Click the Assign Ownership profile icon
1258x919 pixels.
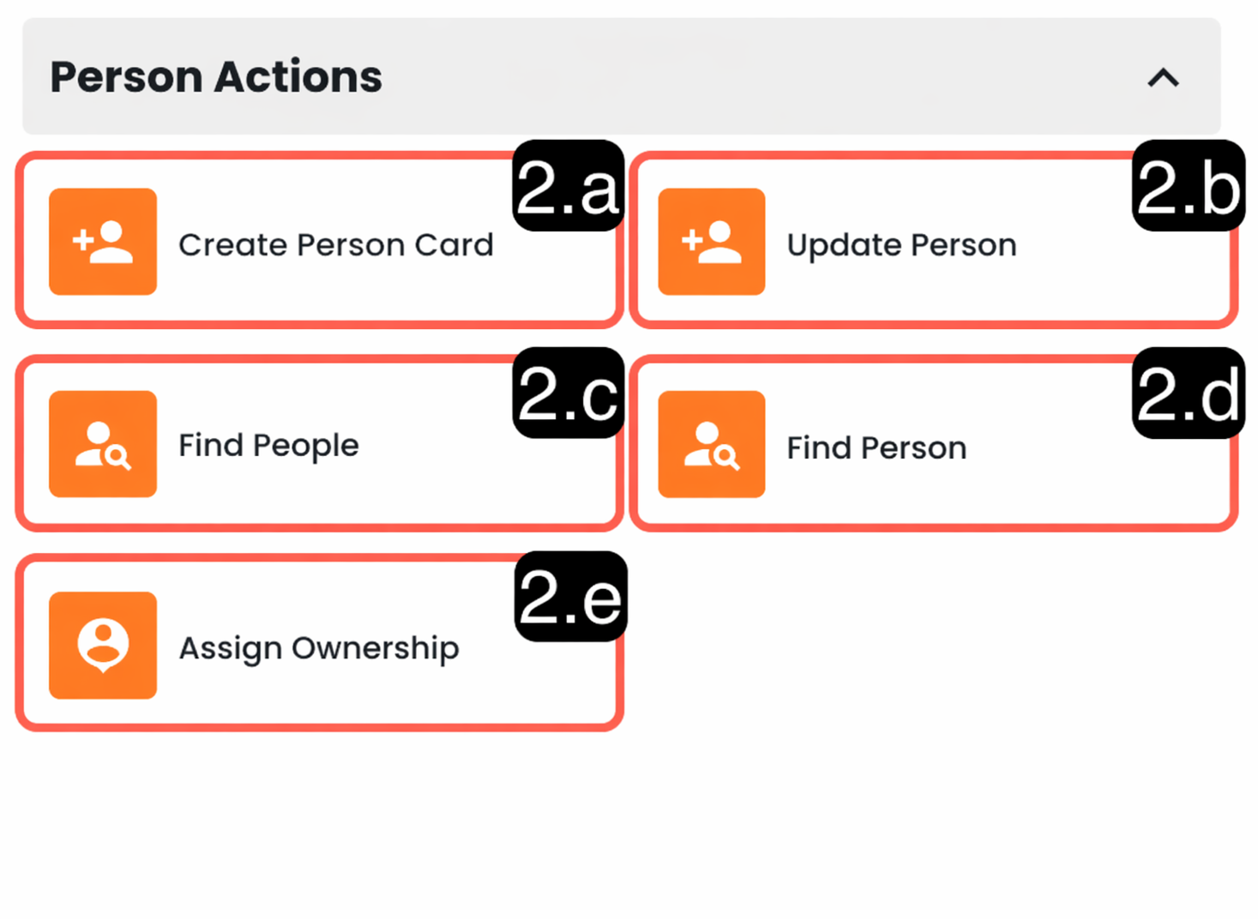[103, 646]
